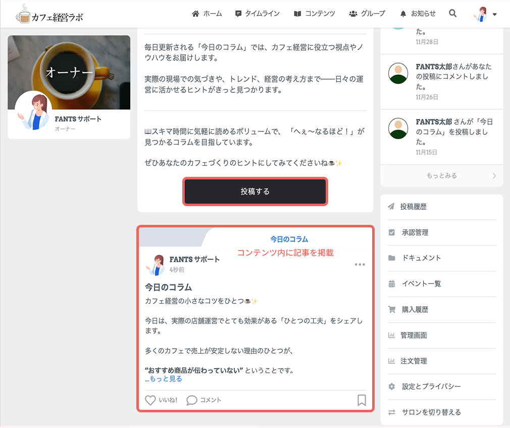Expand post with ...もっと見る link
Image resolution: width=510 pixels, height=428 pixels.
163,379
